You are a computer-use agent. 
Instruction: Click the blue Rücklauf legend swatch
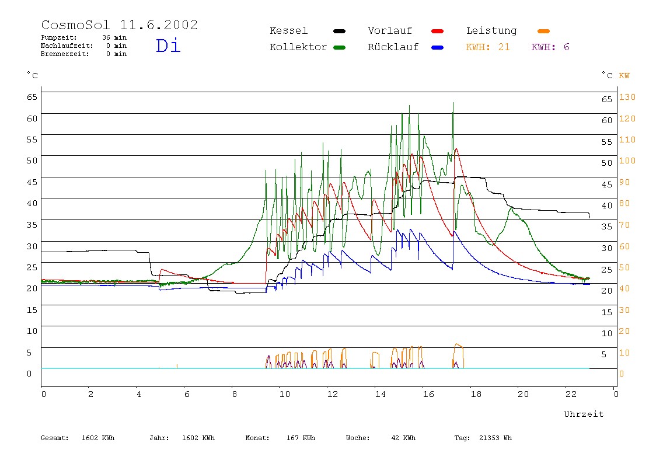point(438,47)
